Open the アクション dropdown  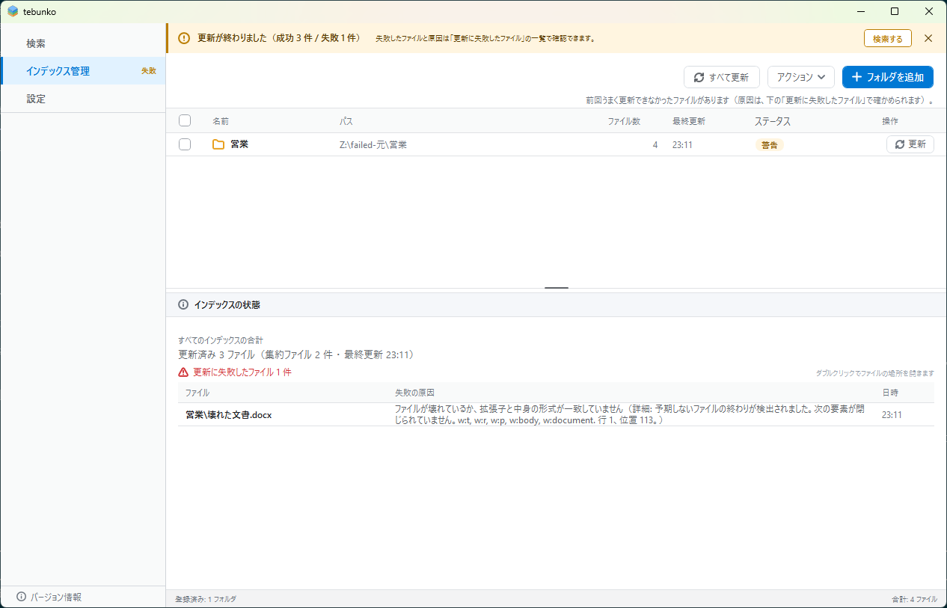tap(801, 77)
